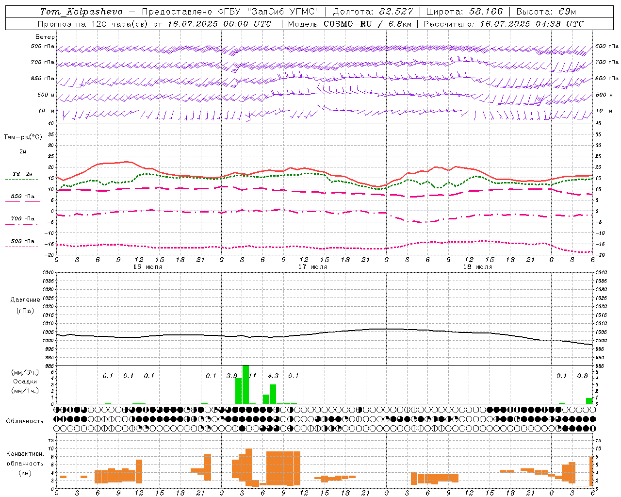Click the station name Tom_Kolpashevo
The image size is (621, 497).
pyautogui.click(x=82, y=12)
